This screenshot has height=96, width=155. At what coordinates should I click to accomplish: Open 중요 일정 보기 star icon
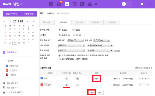click(4, 83)
